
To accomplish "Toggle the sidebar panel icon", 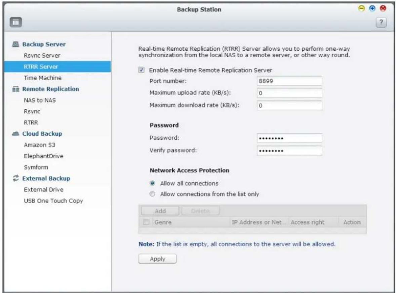I will 16,22.
